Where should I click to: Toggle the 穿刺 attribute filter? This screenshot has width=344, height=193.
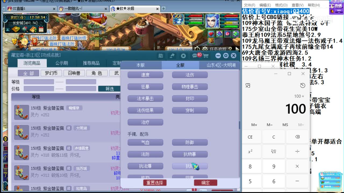coord(190,110)
